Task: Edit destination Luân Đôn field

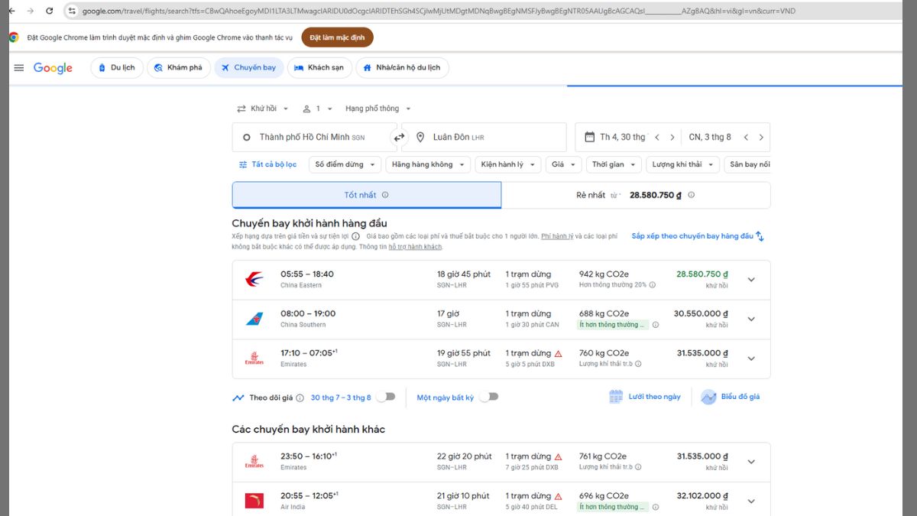Action: click(484, 138)
